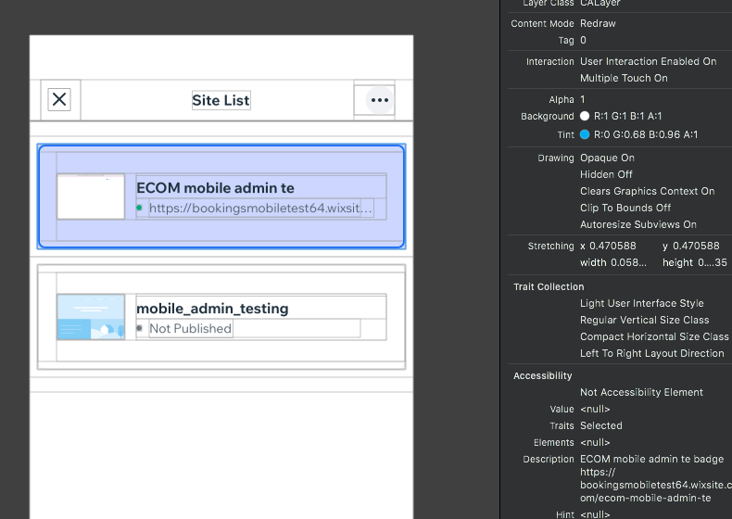This screenshot has width=732, height=519.
Task: Click the Stretching y 0.470588 value
Action: pyautogui.click(x=691, y=247)
